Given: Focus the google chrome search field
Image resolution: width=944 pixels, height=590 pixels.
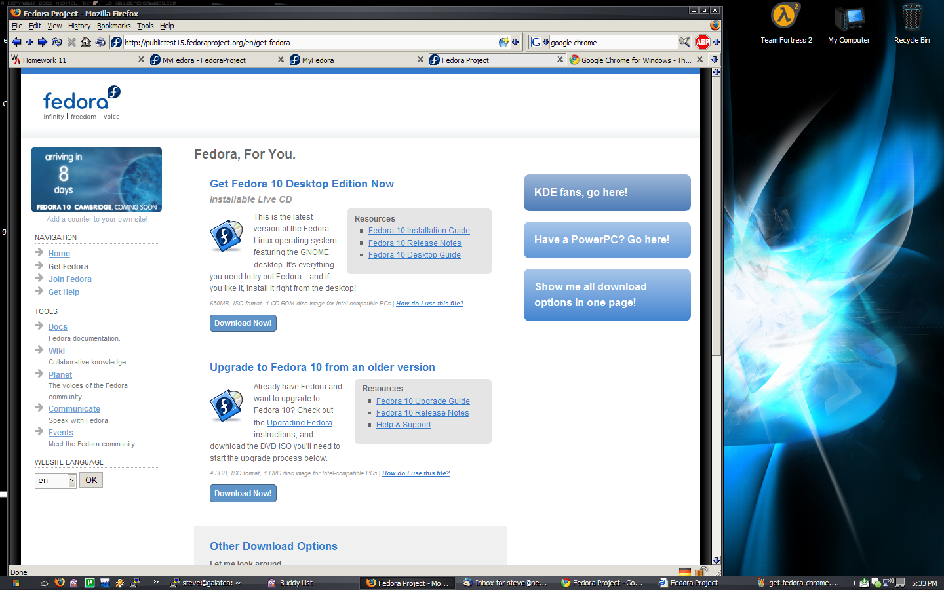Looking at the screenshot, I should click(613, 43).
